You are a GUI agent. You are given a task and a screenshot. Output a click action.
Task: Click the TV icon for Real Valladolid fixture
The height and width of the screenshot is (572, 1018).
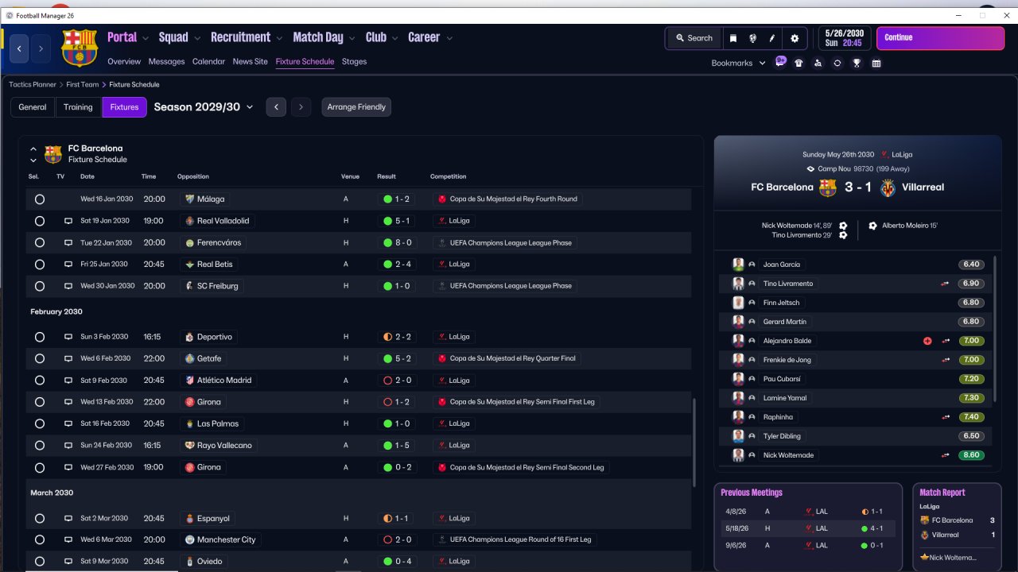click(x=68, y=221)
